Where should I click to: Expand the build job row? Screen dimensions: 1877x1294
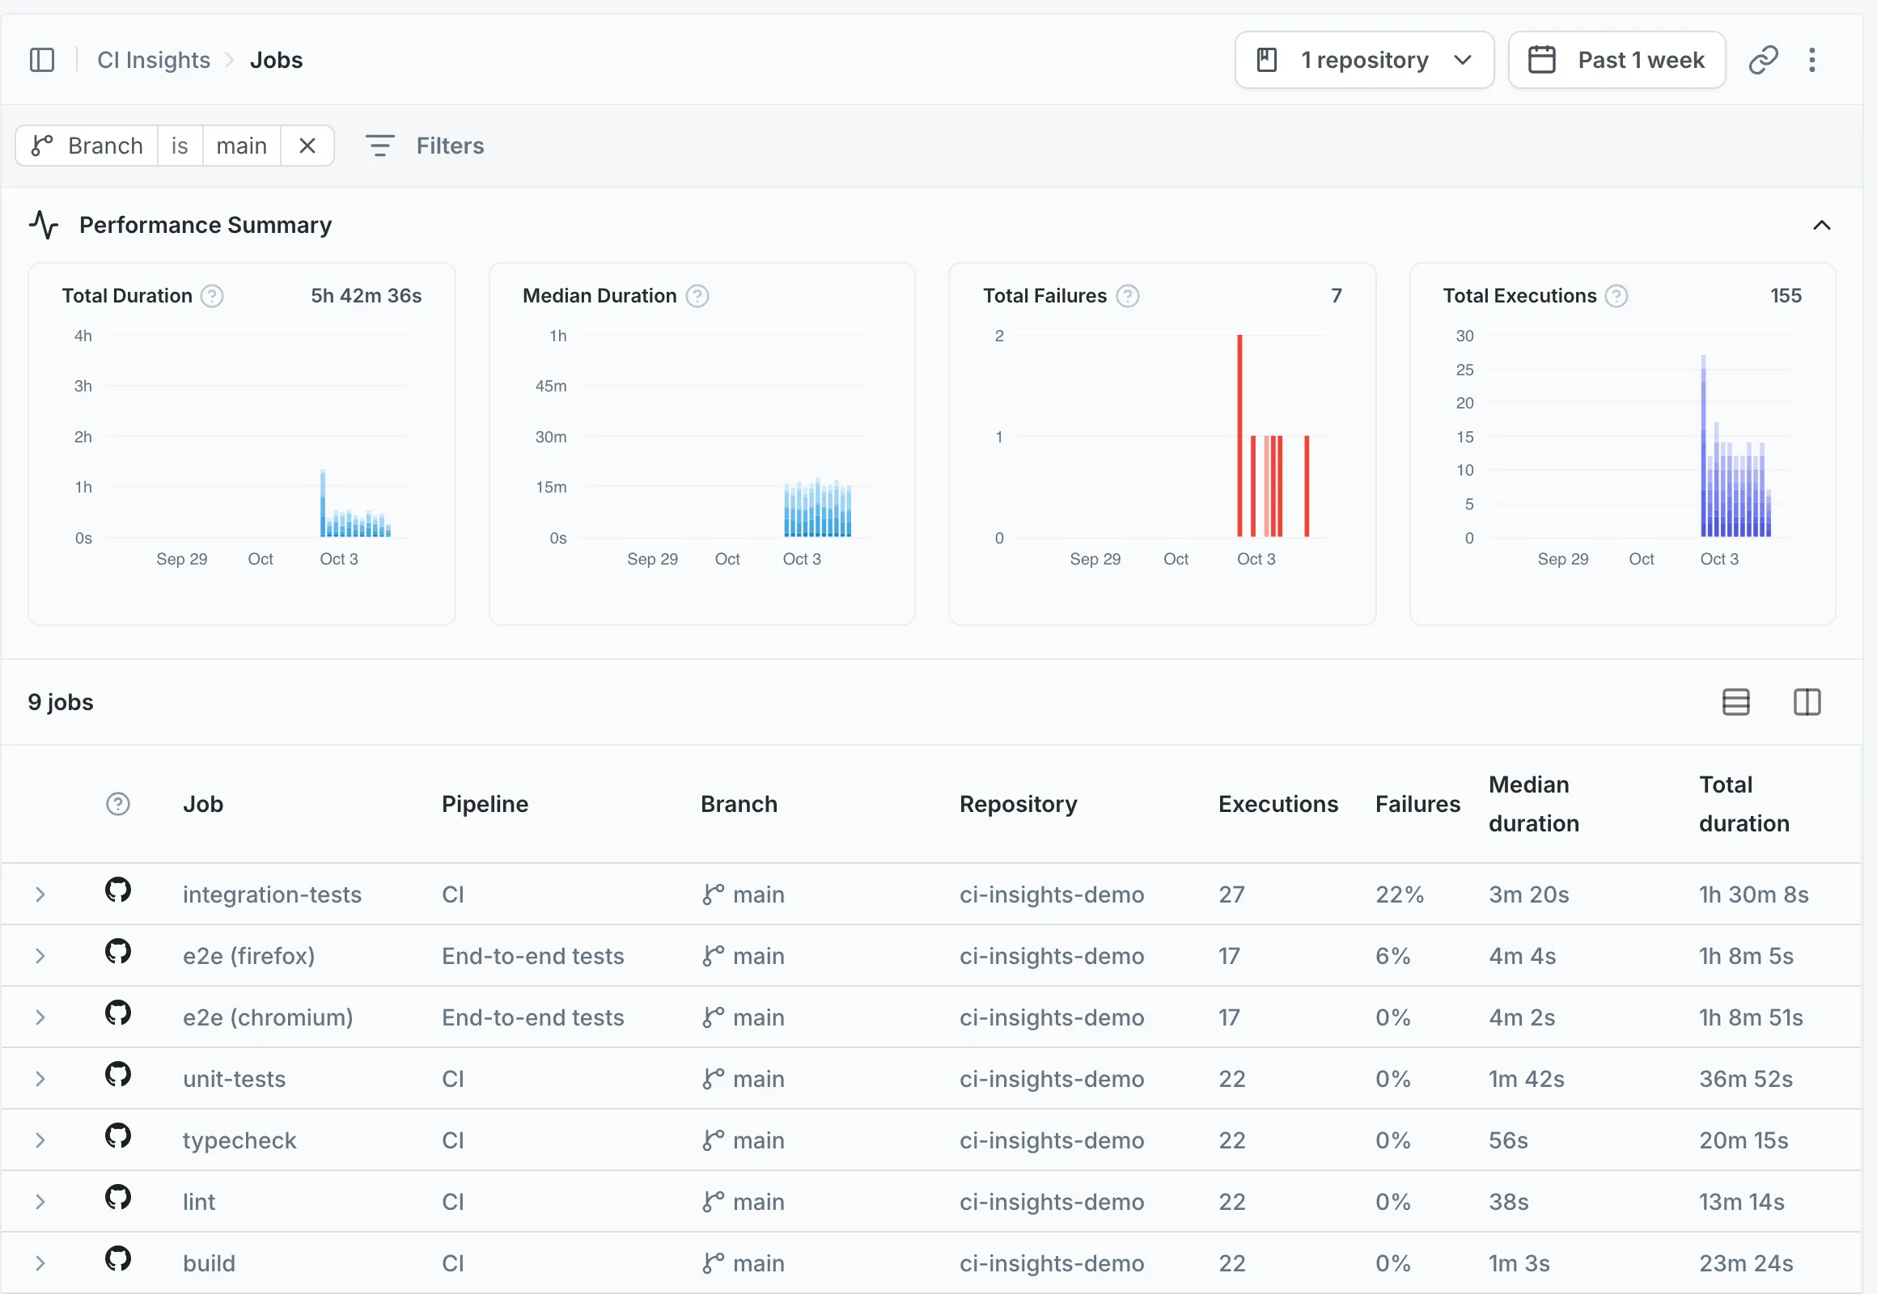click(x=40, y=1263)
